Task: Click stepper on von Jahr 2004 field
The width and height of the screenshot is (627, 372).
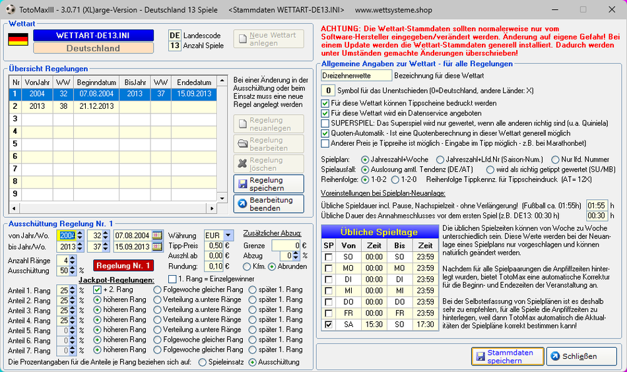Action: click(x=80, y=235)
